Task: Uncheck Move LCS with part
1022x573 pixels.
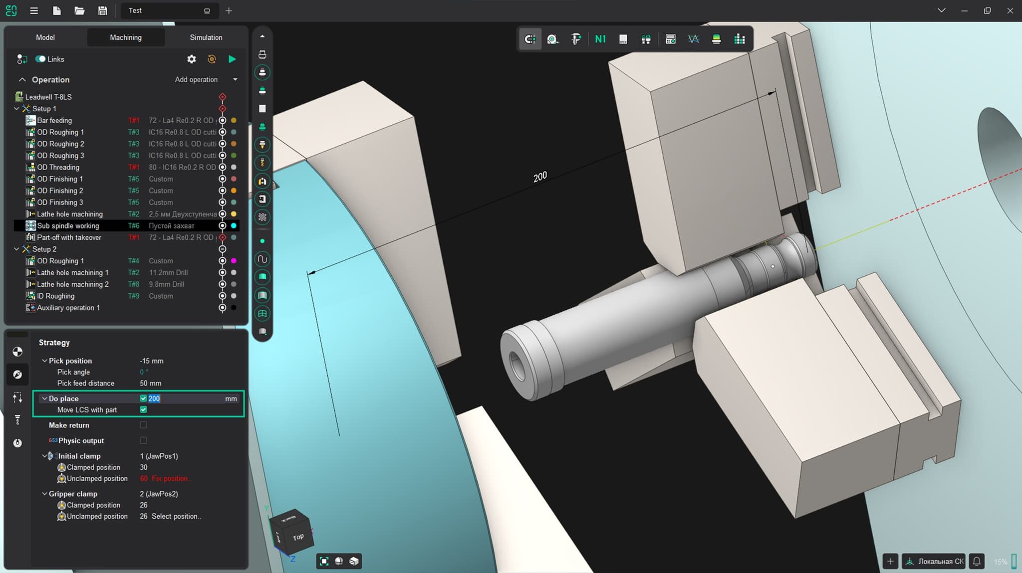Action: pos(143,409)
